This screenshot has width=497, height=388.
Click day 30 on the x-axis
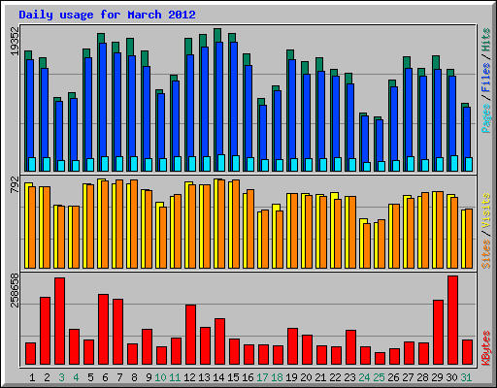tap(451, 377)
